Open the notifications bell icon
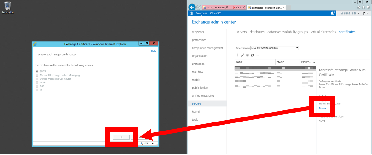372x155 pixels. point(332,13)
